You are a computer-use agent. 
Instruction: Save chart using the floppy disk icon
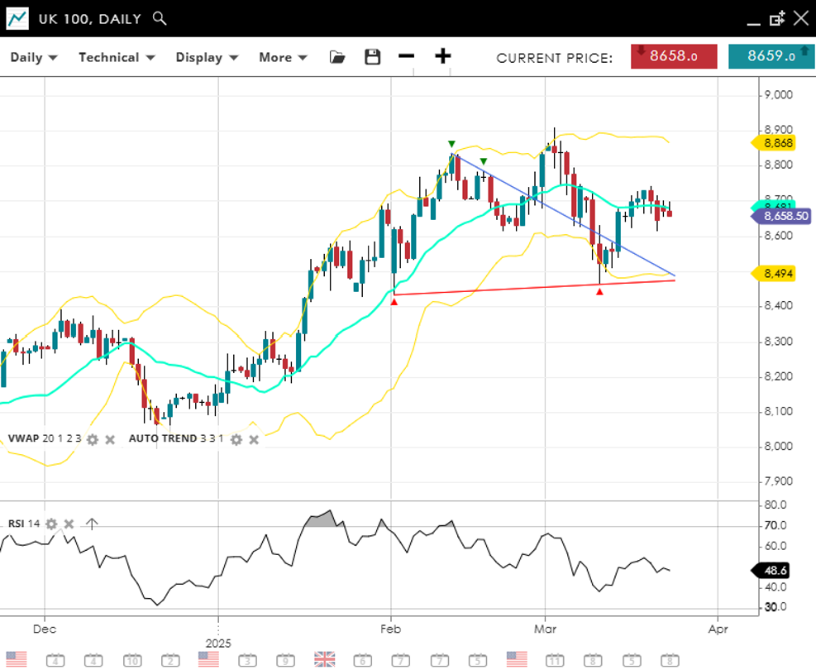373,57
